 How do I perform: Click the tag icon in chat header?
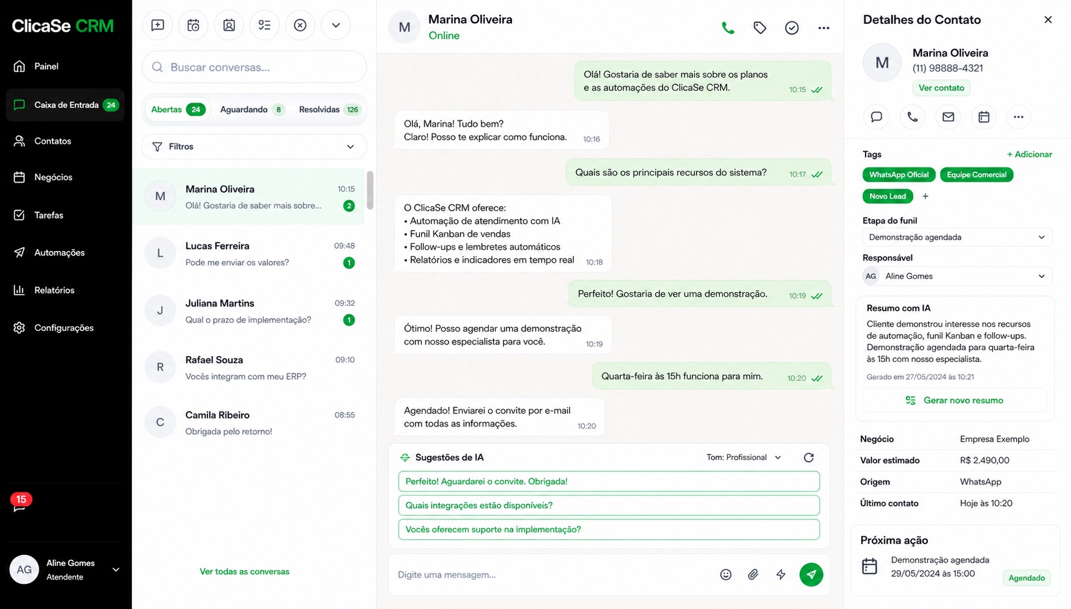760,28
